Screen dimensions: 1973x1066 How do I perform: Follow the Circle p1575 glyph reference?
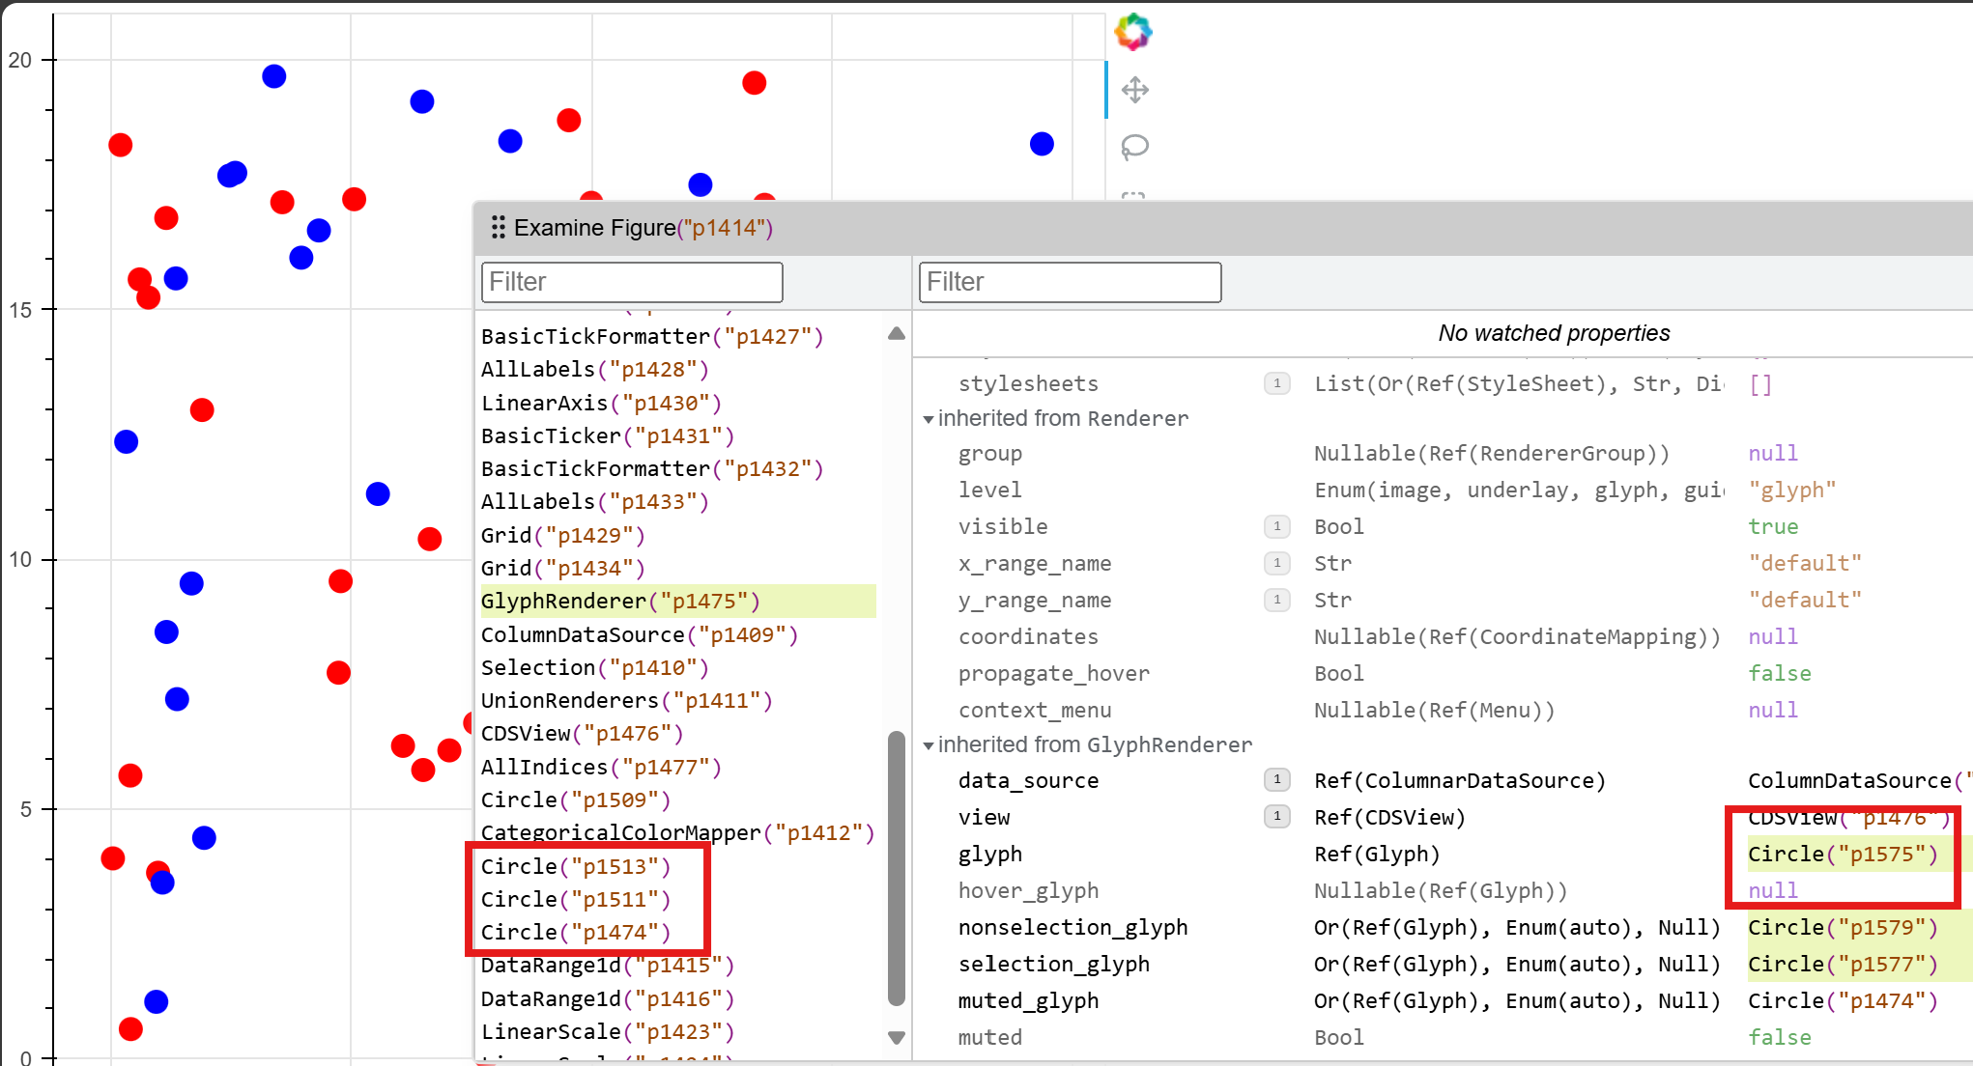[1842, 854]
